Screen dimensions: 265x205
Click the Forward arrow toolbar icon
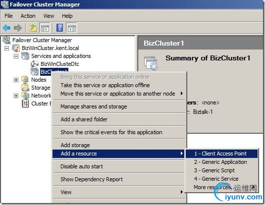pyautogui.click(x=18, y=28)
